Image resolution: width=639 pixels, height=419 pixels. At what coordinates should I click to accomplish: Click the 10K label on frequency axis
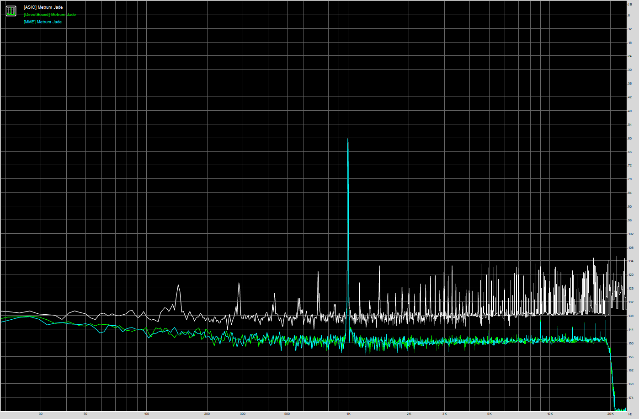point(550,414)
